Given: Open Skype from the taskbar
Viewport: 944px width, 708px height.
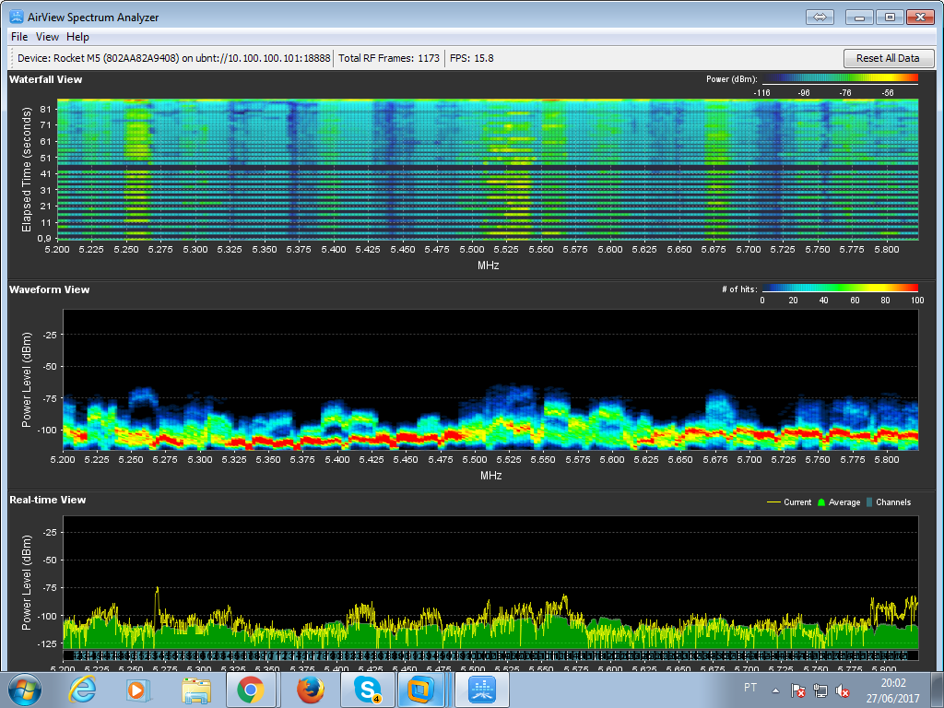Looking at the screenshot, I should click(x=368, y=690).
